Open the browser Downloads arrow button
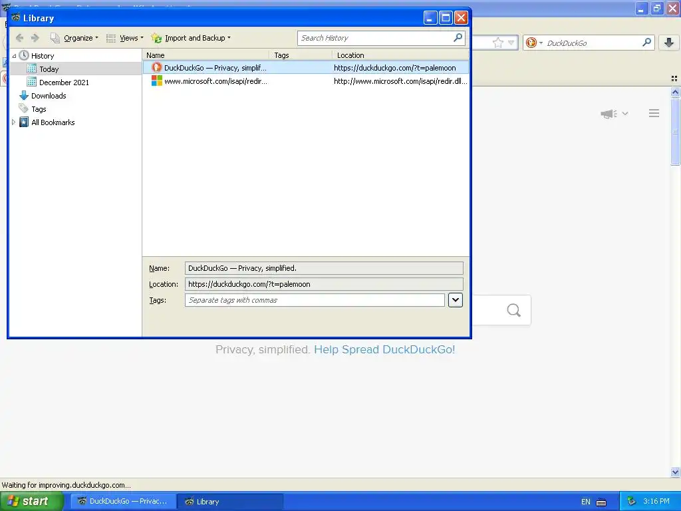The image size is (681, 511). tap(669, 42)
